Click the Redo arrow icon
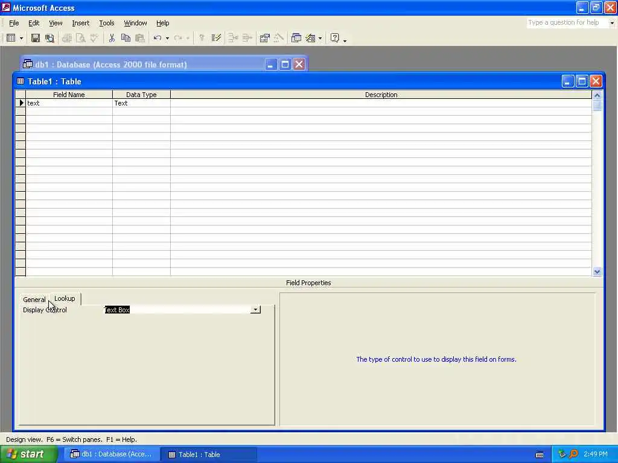The image size is (618, 463). coord(178,38)
